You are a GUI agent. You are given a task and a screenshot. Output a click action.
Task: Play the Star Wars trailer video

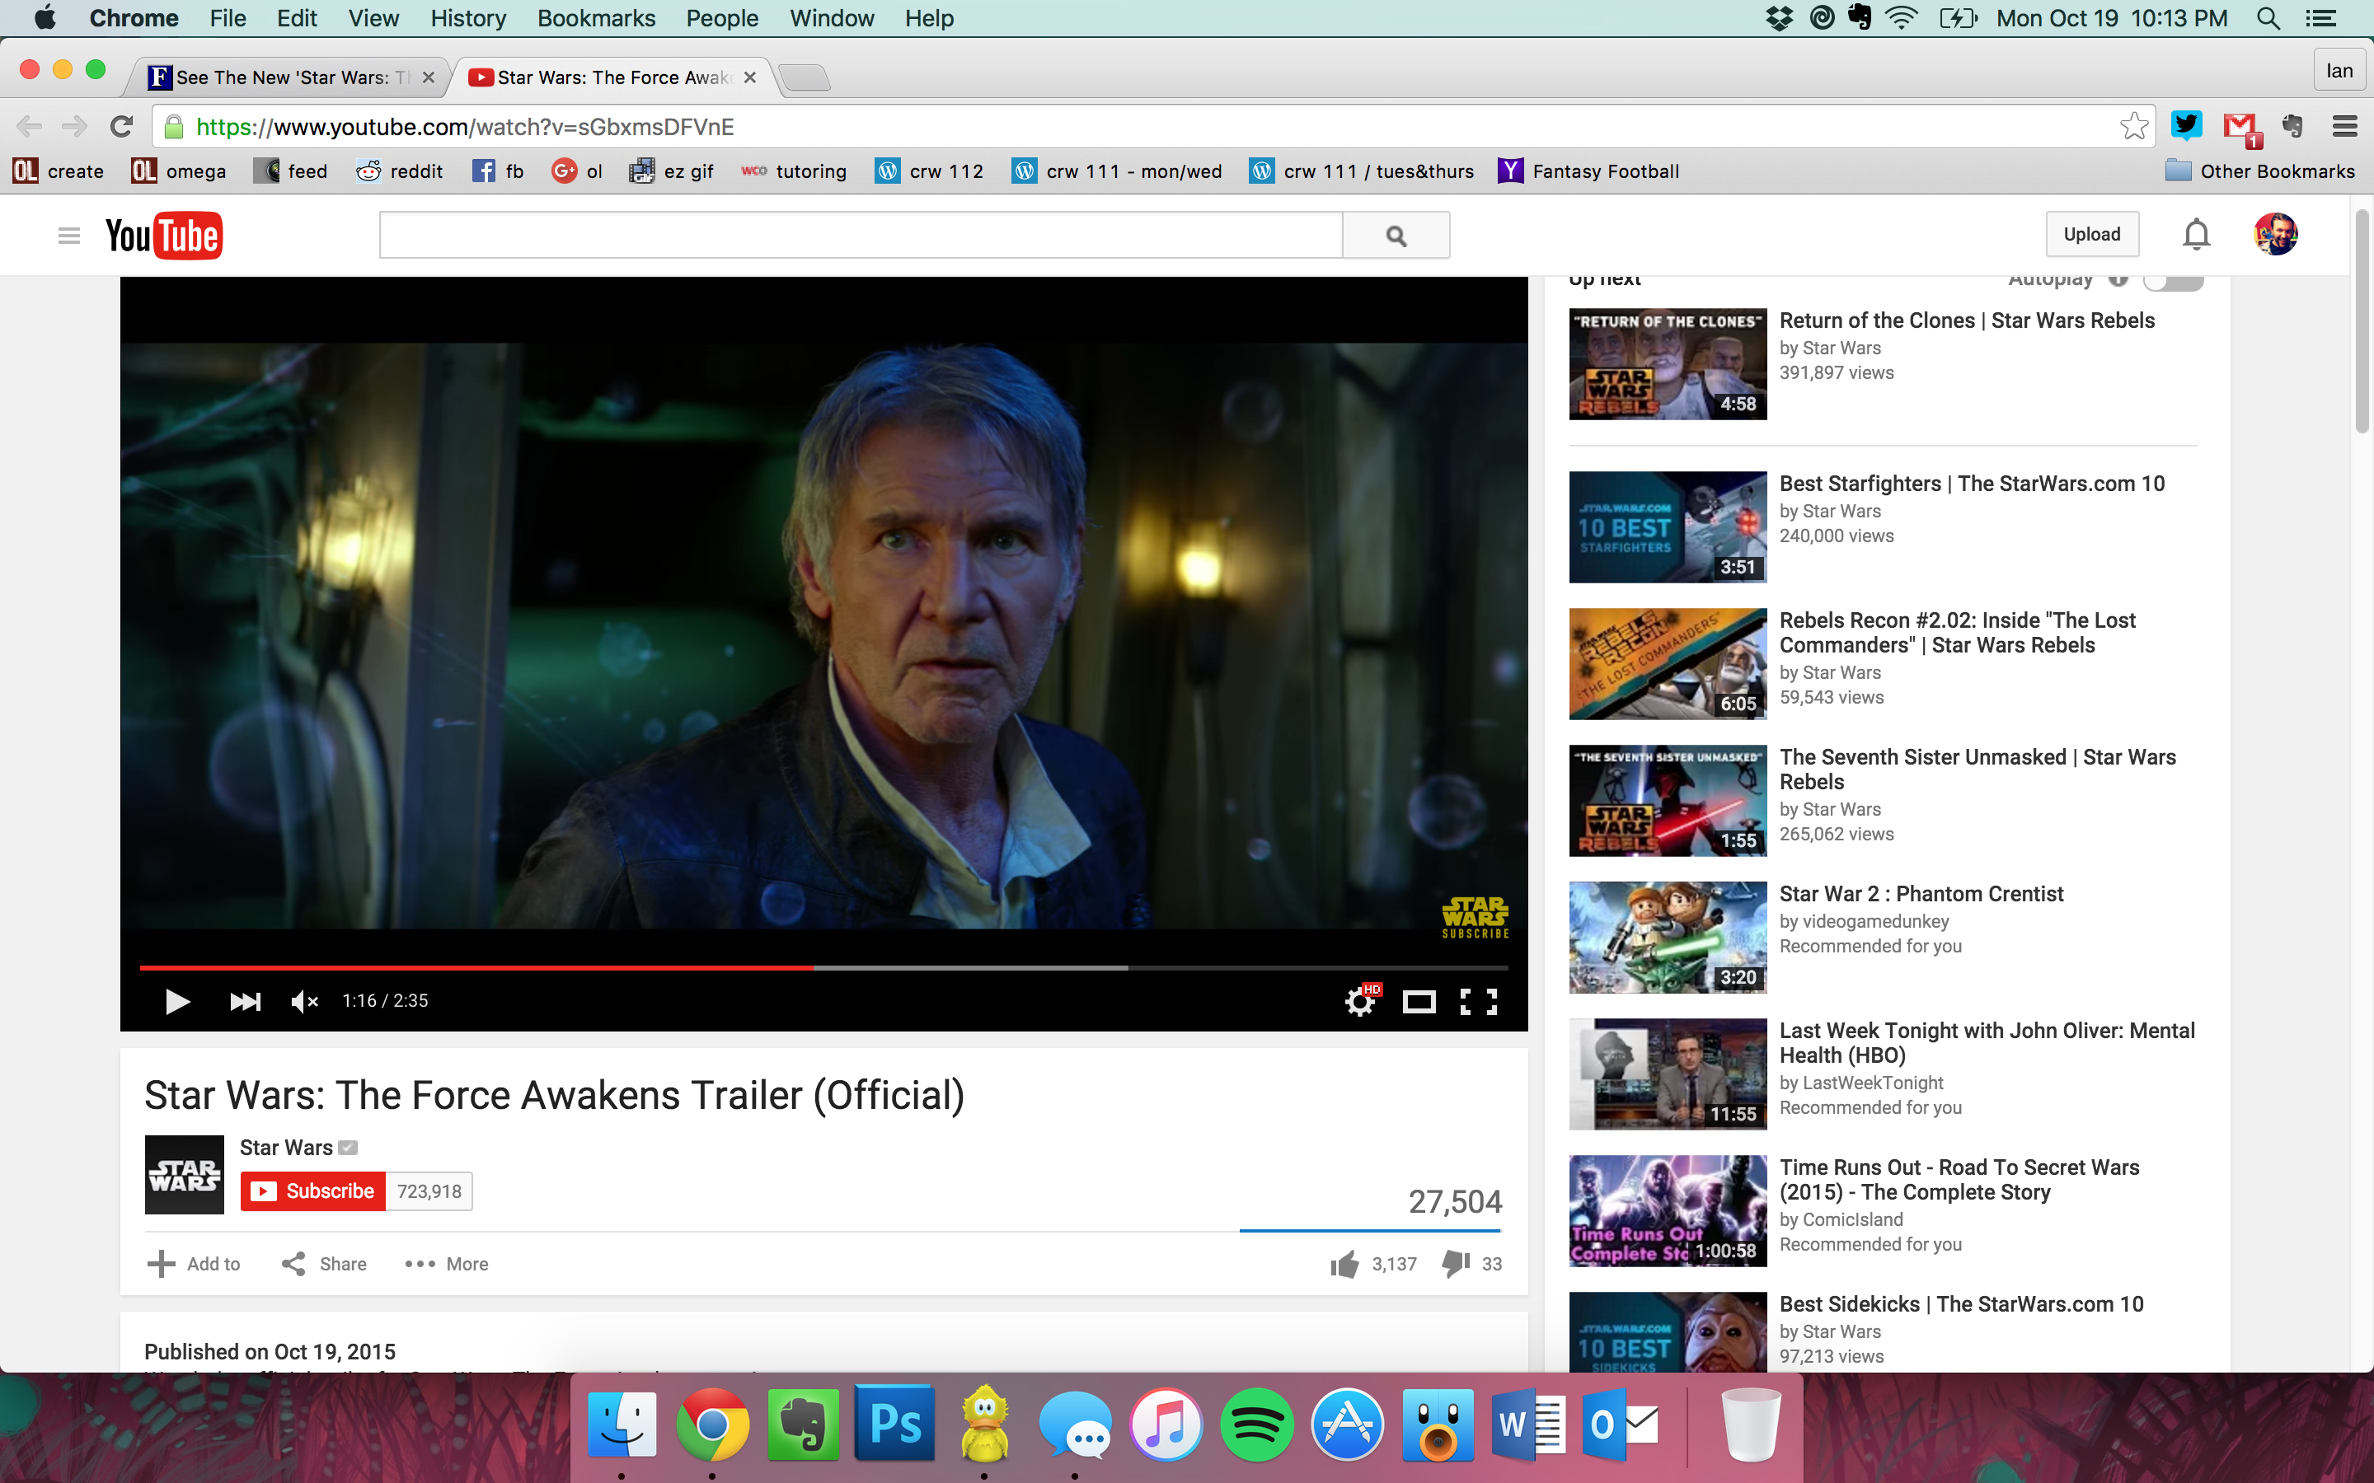176,1001
